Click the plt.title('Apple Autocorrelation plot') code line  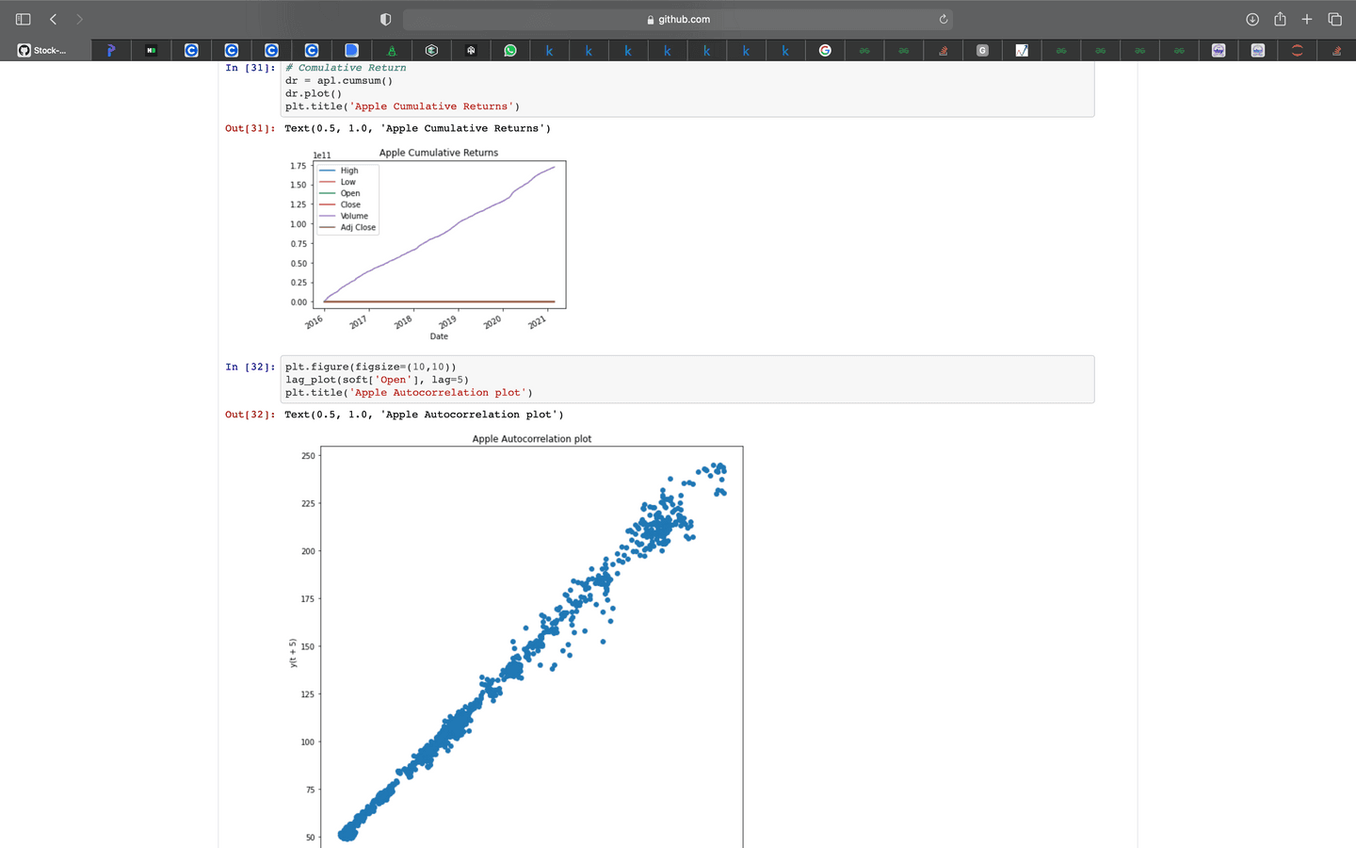(409, 393)
